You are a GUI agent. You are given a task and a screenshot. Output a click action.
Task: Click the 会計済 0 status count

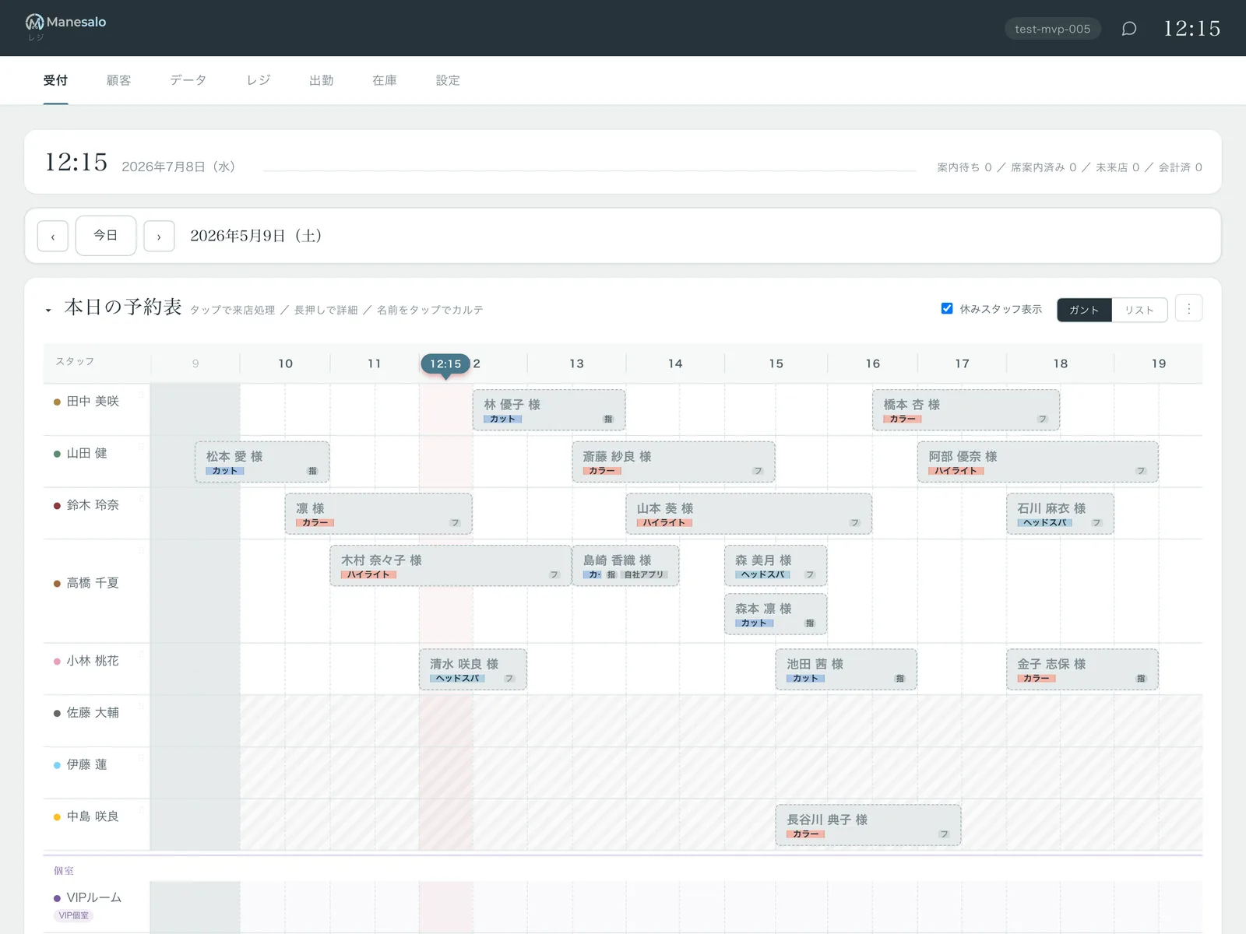1181,167
